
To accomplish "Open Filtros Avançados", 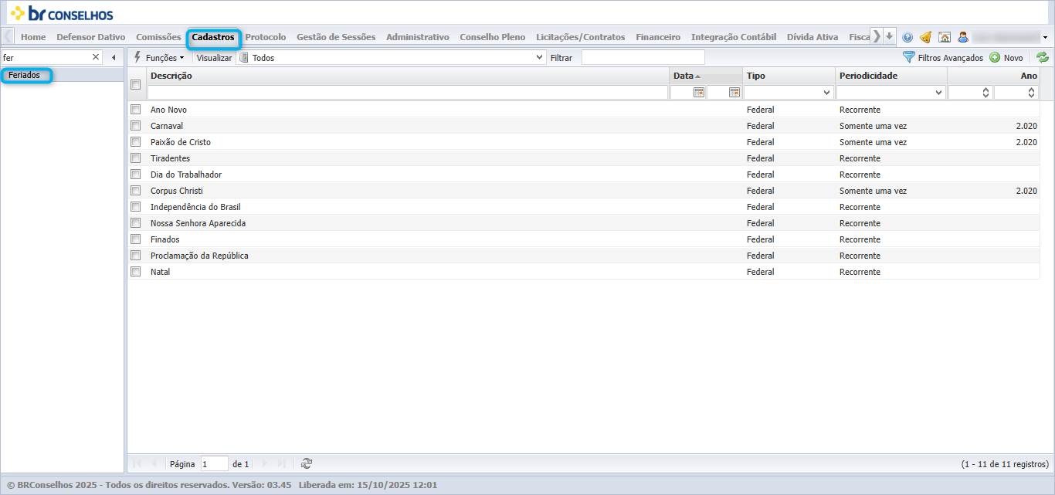I will [x=943, y=57].
